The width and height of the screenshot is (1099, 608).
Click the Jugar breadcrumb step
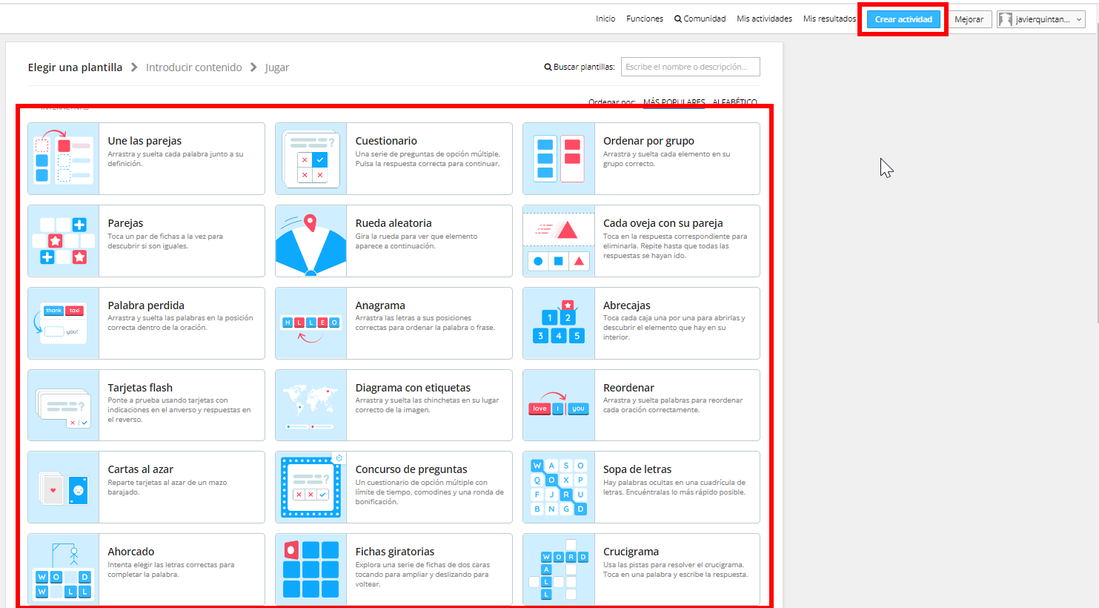click(277, 67)
